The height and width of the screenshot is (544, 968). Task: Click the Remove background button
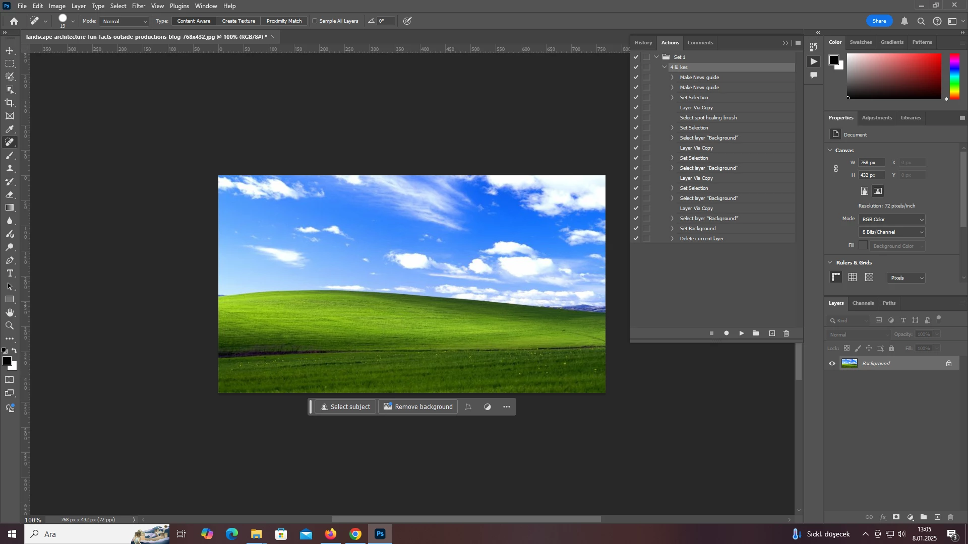pos(418,407)
